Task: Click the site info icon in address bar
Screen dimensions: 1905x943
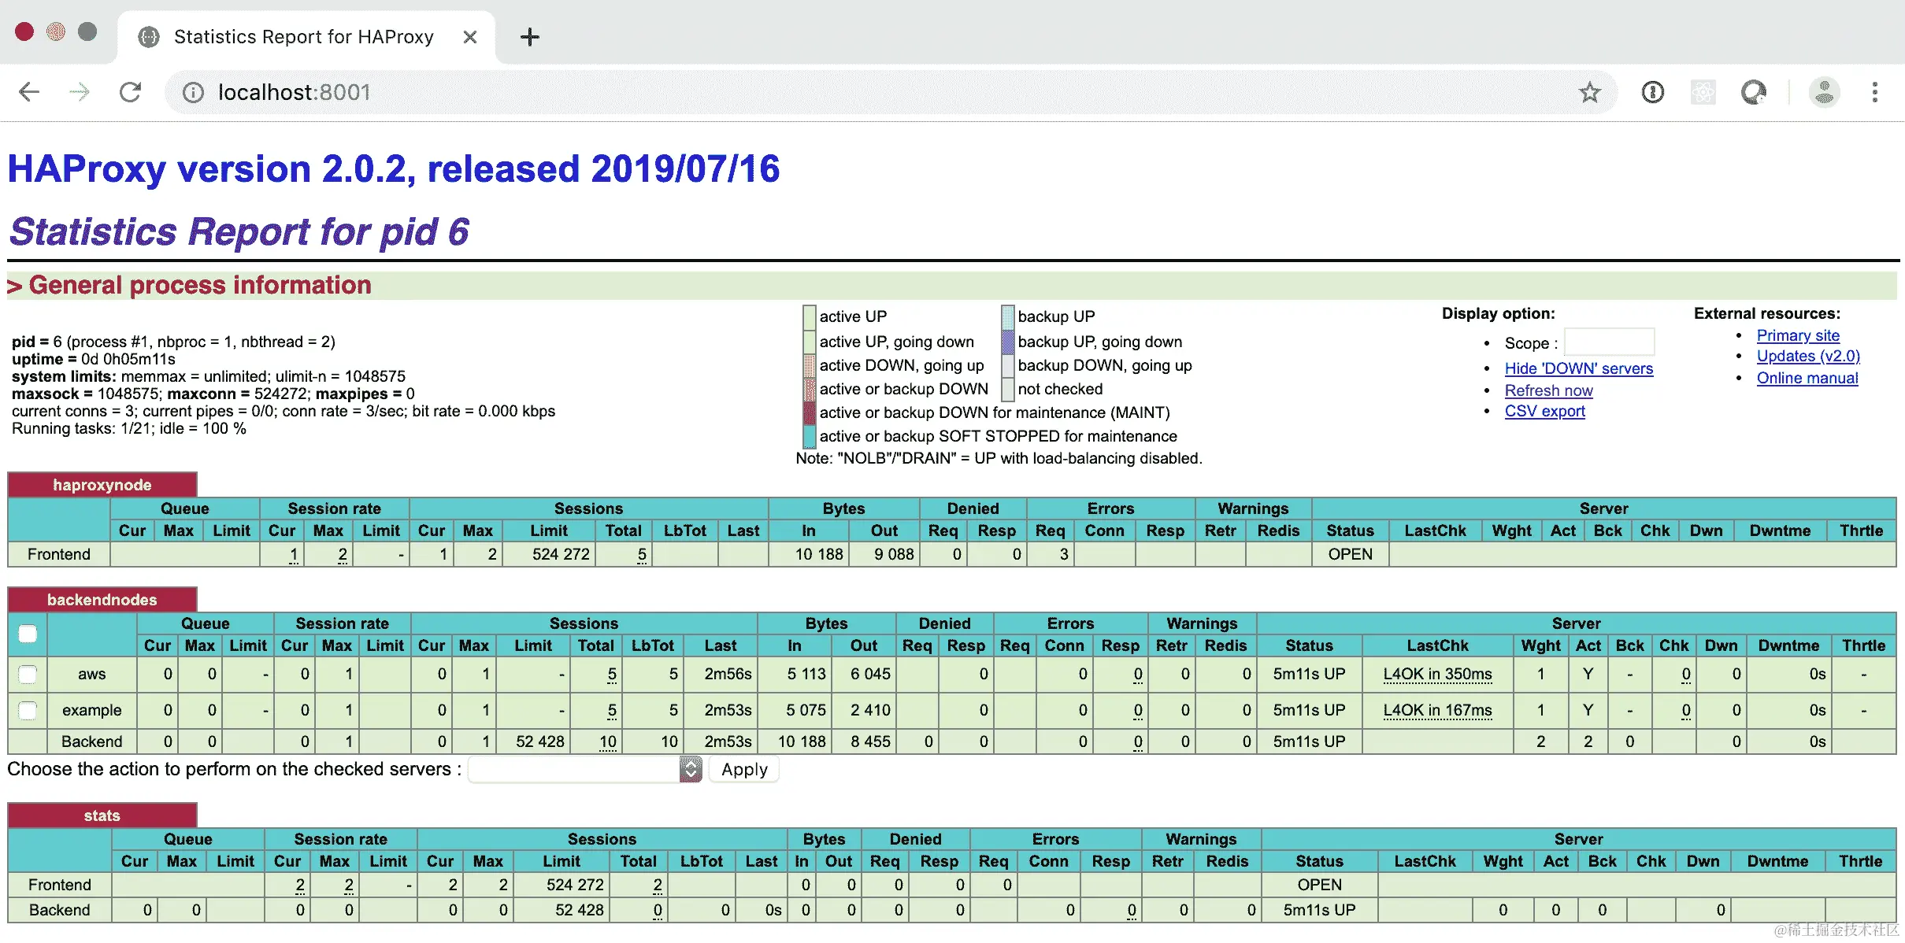Action: click(193, 92)
